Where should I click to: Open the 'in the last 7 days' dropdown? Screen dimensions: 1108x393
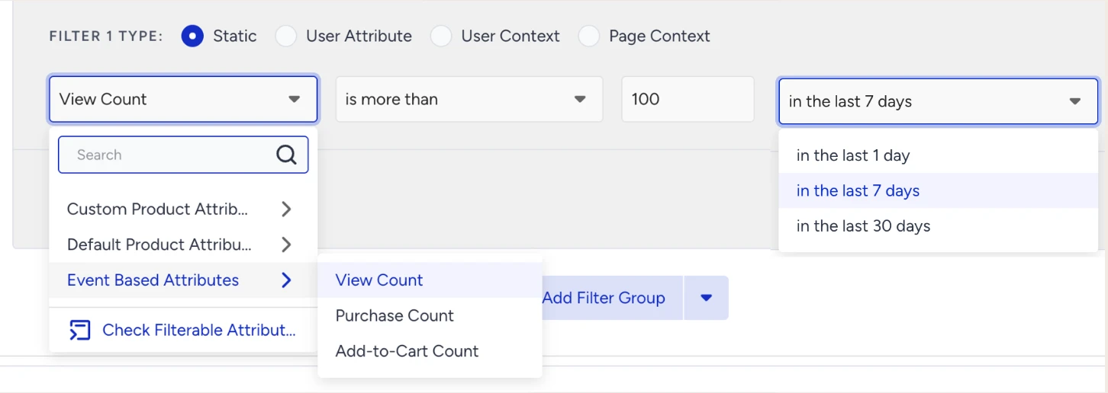pos(939,101)
